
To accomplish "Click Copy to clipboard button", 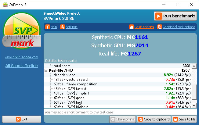I will coord(154,119).
